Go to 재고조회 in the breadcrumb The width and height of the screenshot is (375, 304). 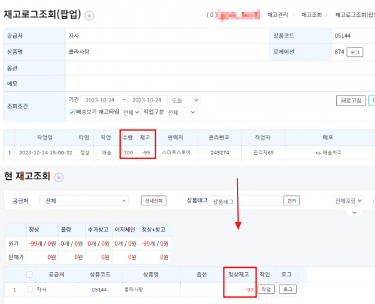[309, 14]
